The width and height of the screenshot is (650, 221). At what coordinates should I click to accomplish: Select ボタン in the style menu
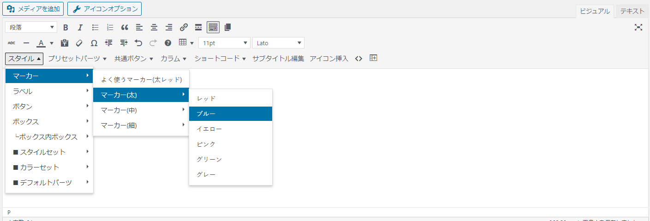[49, 107]
